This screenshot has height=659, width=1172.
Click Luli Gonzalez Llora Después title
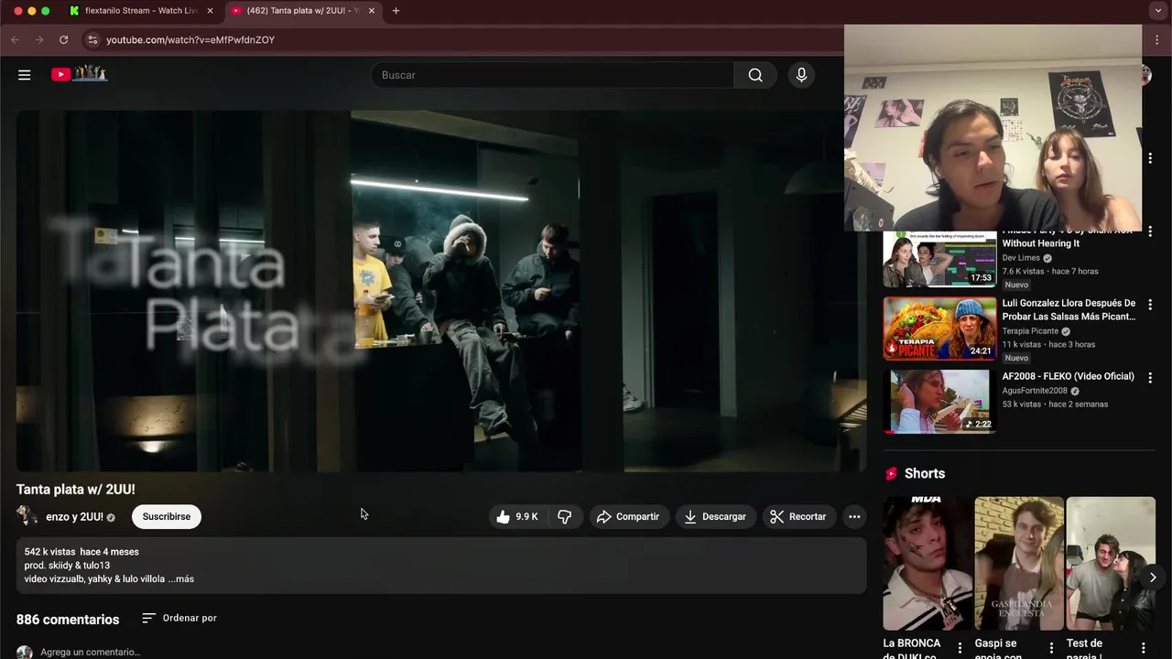point(1069,309)
